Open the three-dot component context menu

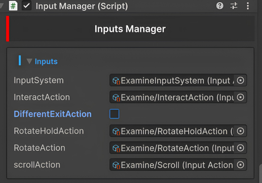(247, 6)
